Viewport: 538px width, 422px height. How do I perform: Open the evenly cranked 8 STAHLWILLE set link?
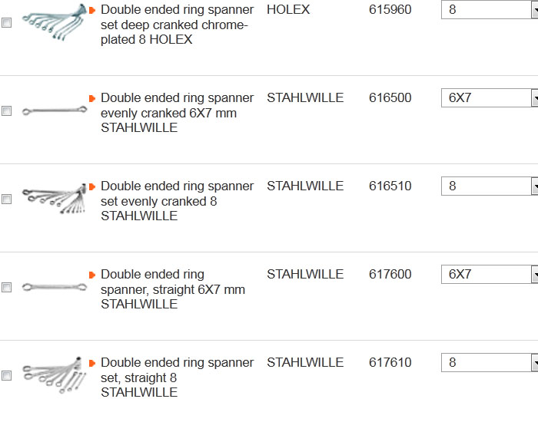click(177, 201)
